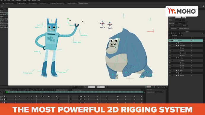
Task: Select the Text tool in Layer tools
Action: (x=5, y=20)
